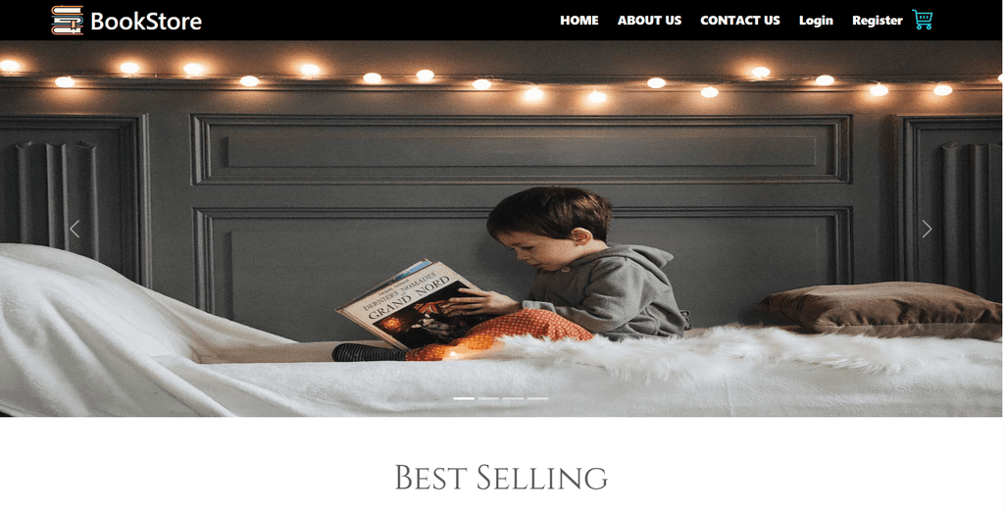Select the first carousel indicator

pyautogui.click(x=464, y=398)
